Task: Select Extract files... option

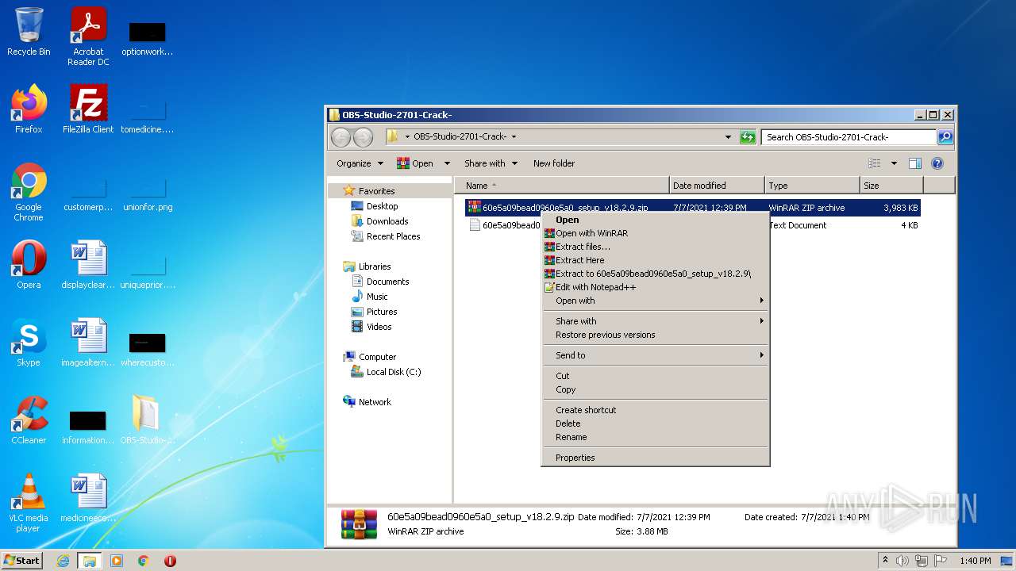Action: tap(655, 247)
